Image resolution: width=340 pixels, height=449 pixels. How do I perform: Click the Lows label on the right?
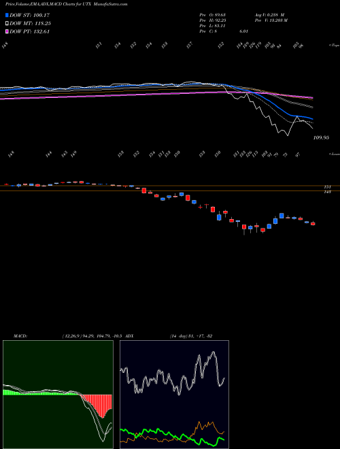[x=334, y=154]
